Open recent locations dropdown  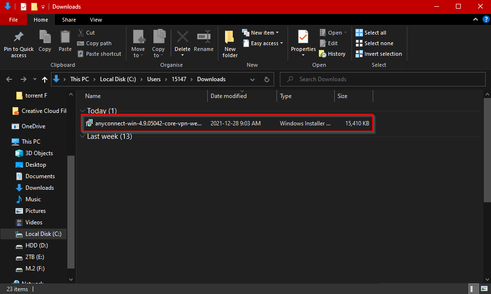click(x=35, y=79)
